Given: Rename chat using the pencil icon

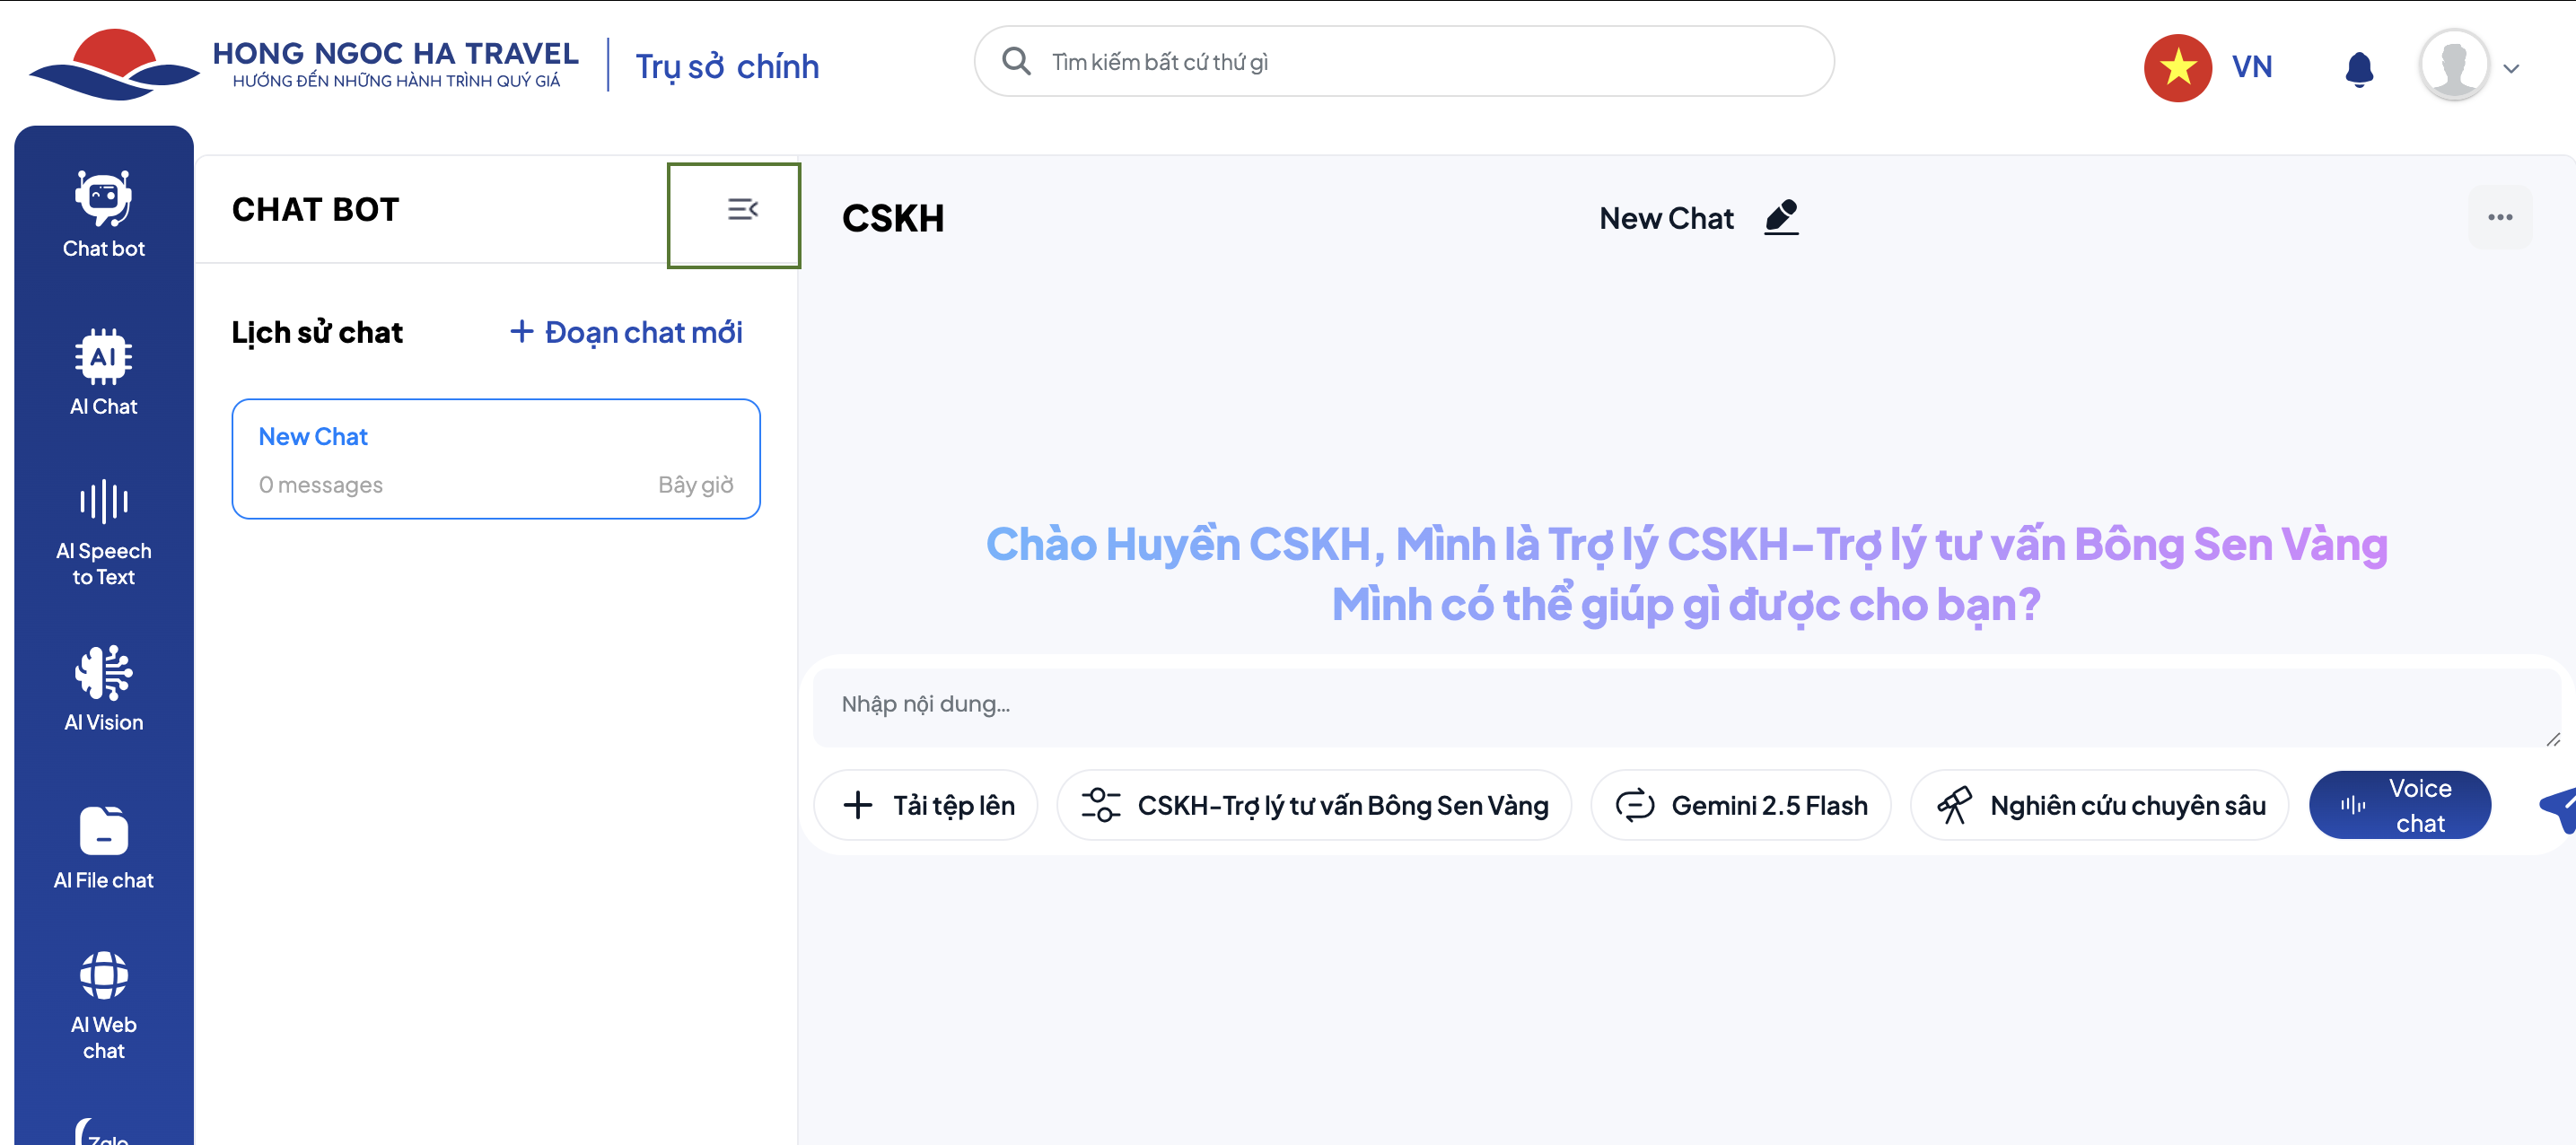Looking at the screenshot, I should (x=1781, y=217).
